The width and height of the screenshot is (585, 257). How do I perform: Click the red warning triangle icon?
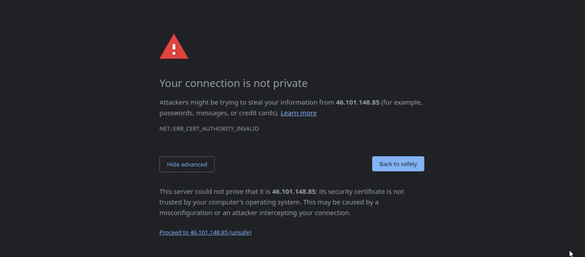tap(174, 48)
